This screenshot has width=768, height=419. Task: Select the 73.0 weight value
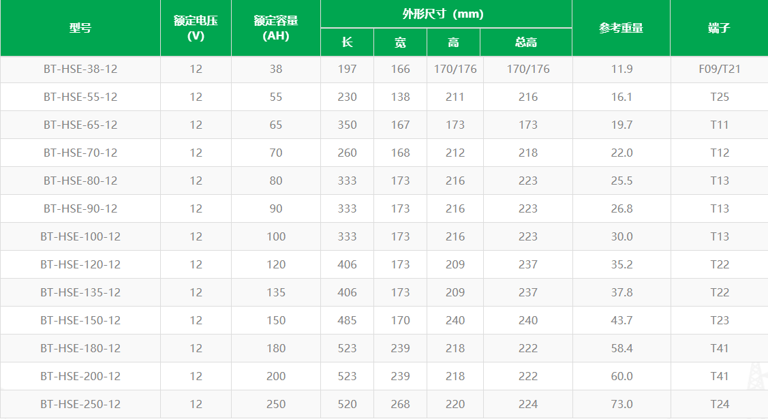(621, 404)
